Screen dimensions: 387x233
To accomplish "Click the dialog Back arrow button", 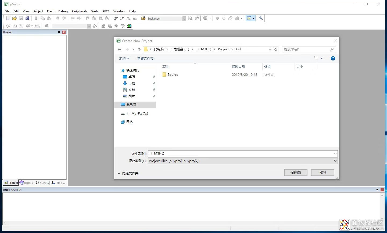I will (x=119, y=49).
